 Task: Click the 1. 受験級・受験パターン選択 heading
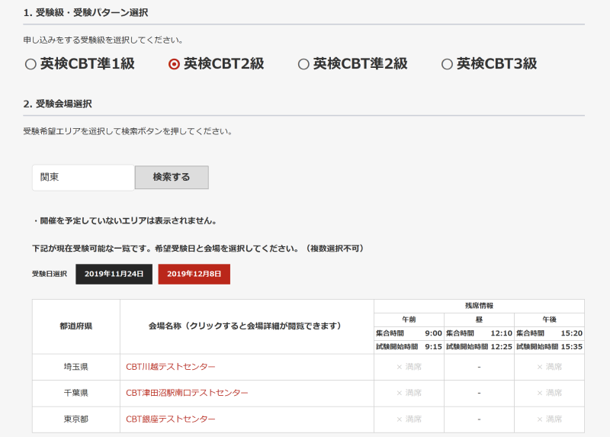coord(85,13)
